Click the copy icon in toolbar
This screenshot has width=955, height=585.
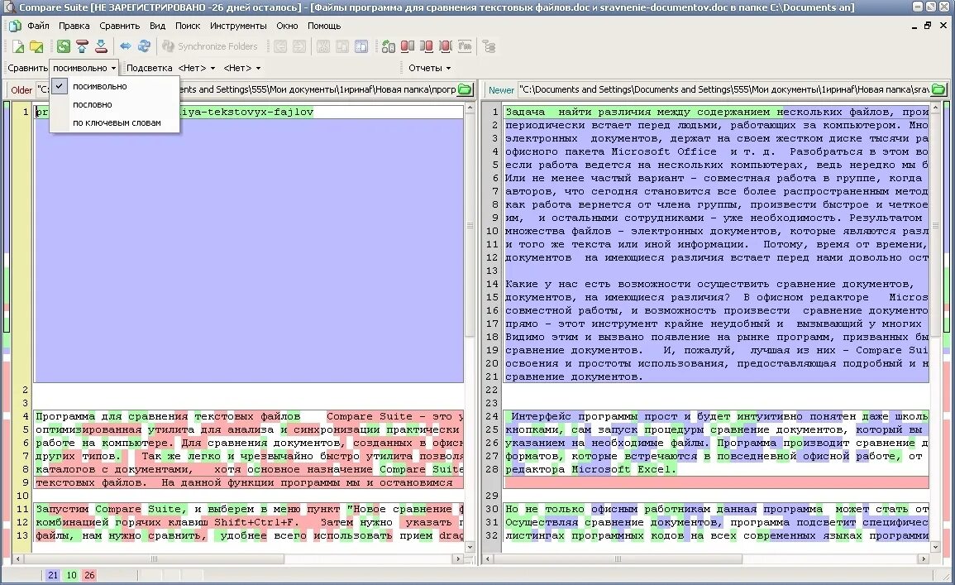pos(342,46)
